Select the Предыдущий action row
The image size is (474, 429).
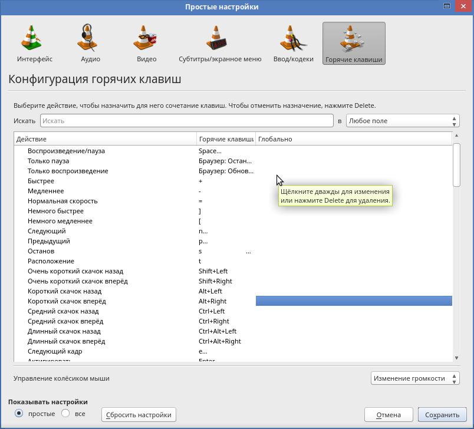233,241
